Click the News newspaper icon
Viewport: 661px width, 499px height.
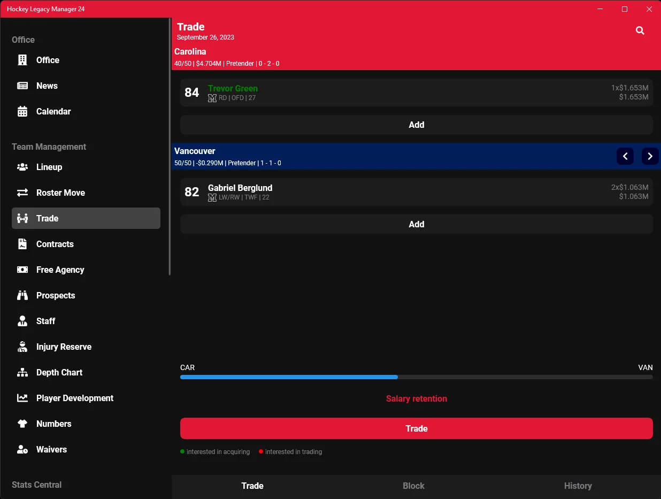pos(22,86)
